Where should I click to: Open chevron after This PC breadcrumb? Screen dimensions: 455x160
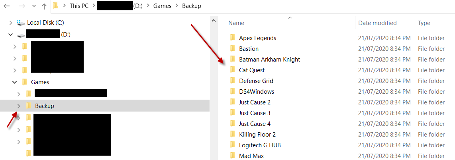click(x=93, y=6)
